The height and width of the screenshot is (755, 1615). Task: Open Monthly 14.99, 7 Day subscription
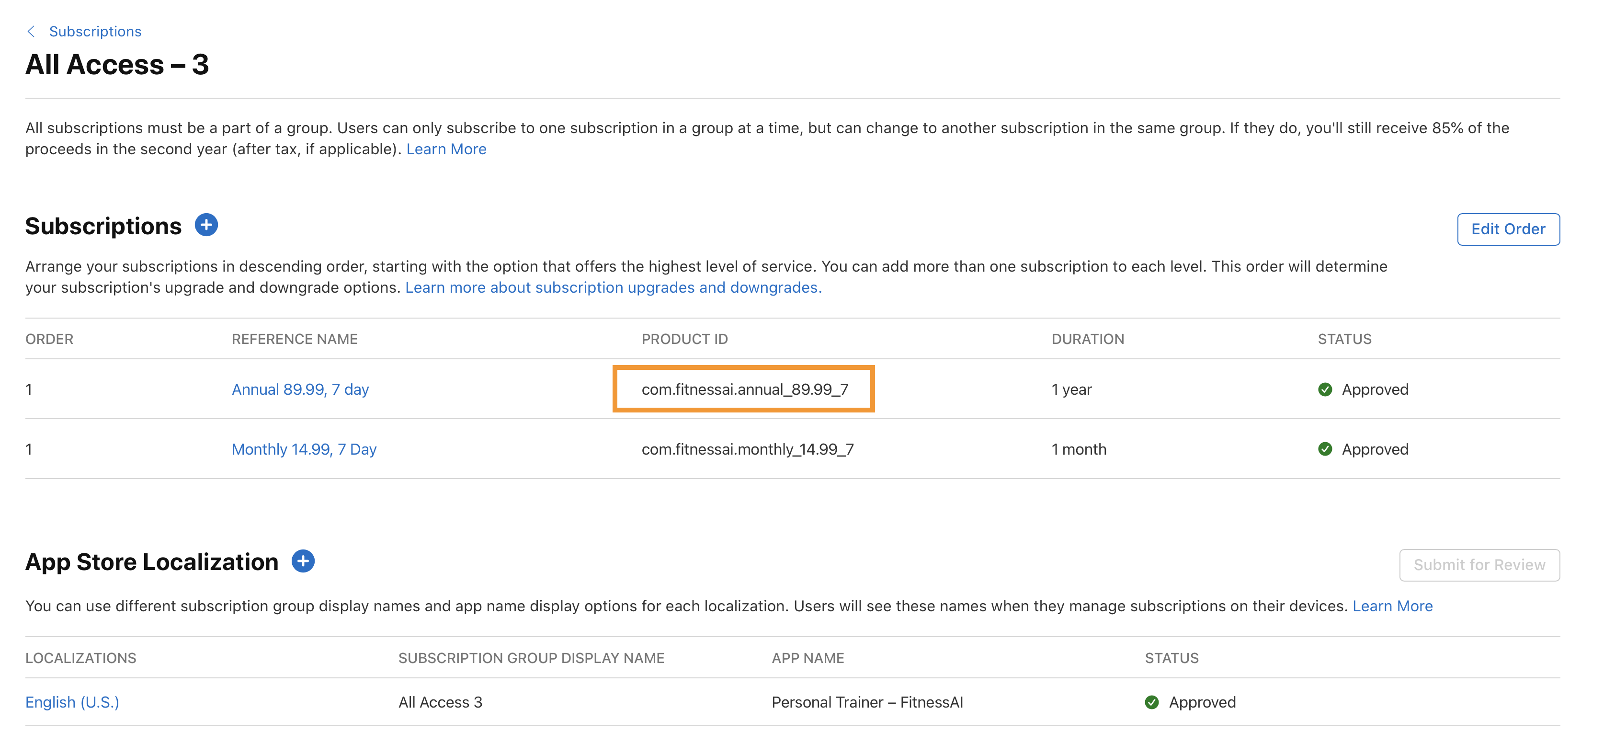pos(304,449)
